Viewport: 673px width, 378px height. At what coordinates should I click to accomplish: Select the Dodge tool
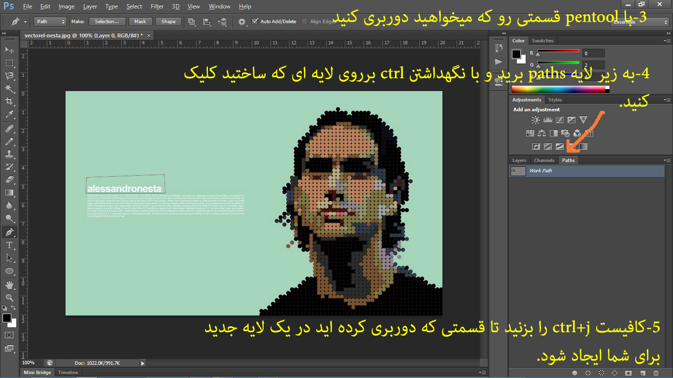(x=9, y=219)
